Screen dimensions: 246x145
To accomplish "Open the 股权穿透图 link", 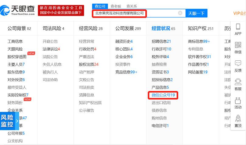I will tap(17, 57).
